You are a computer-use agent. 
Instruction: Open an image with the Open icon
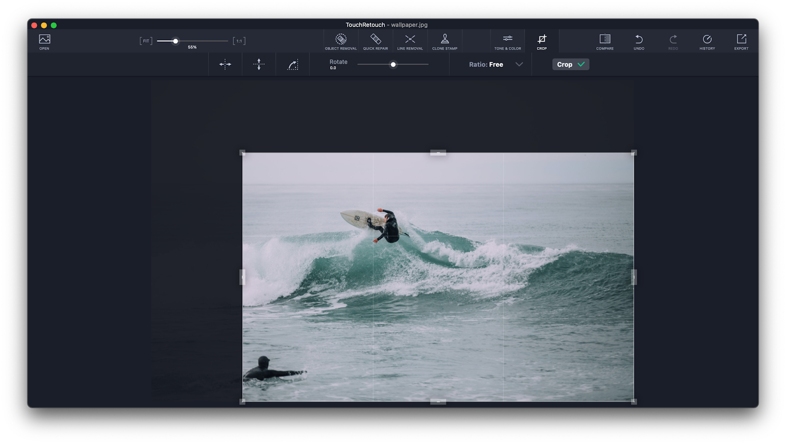point(44,42)
